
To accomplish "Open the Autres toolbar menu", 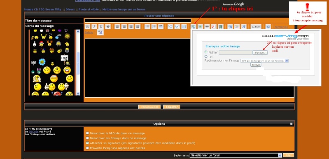I will [256, 27].
